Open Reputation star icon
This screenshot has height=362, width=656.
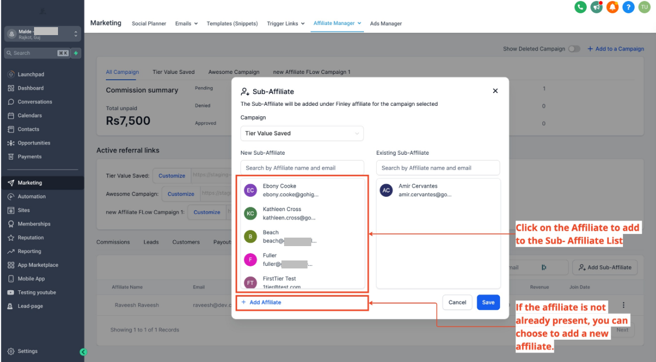click(11, 238)
